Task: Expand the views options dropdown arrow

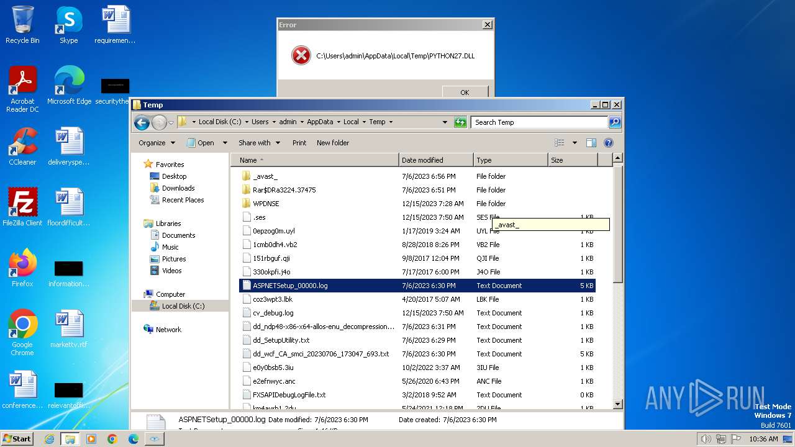Action: [x=575, y=143]
